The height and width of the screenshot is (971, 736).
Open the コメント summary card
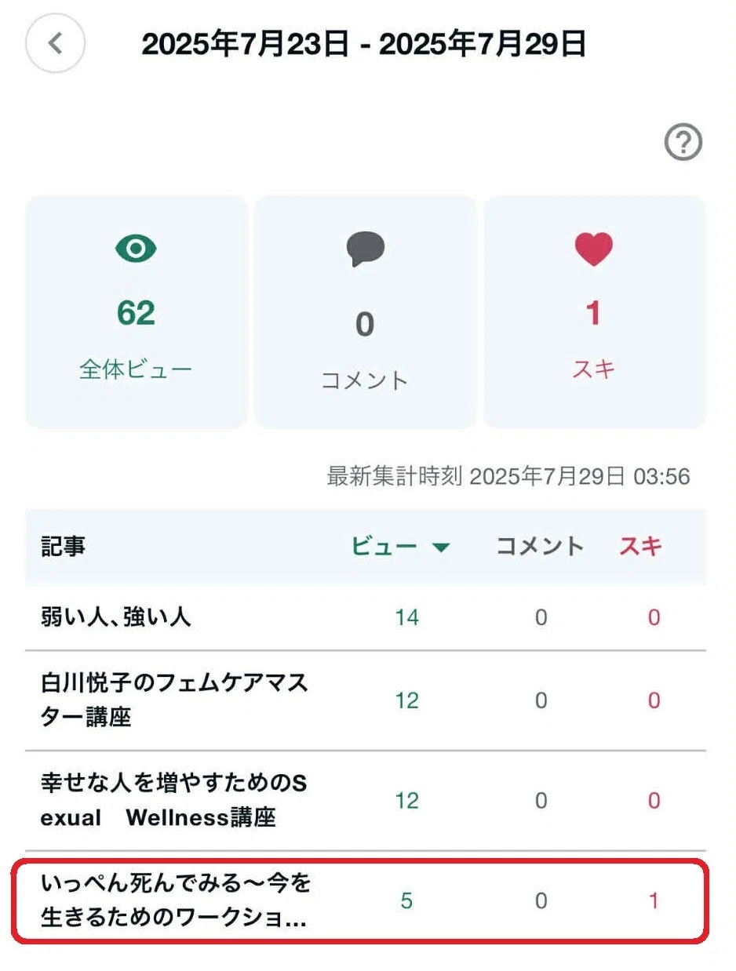click(365, 312)
